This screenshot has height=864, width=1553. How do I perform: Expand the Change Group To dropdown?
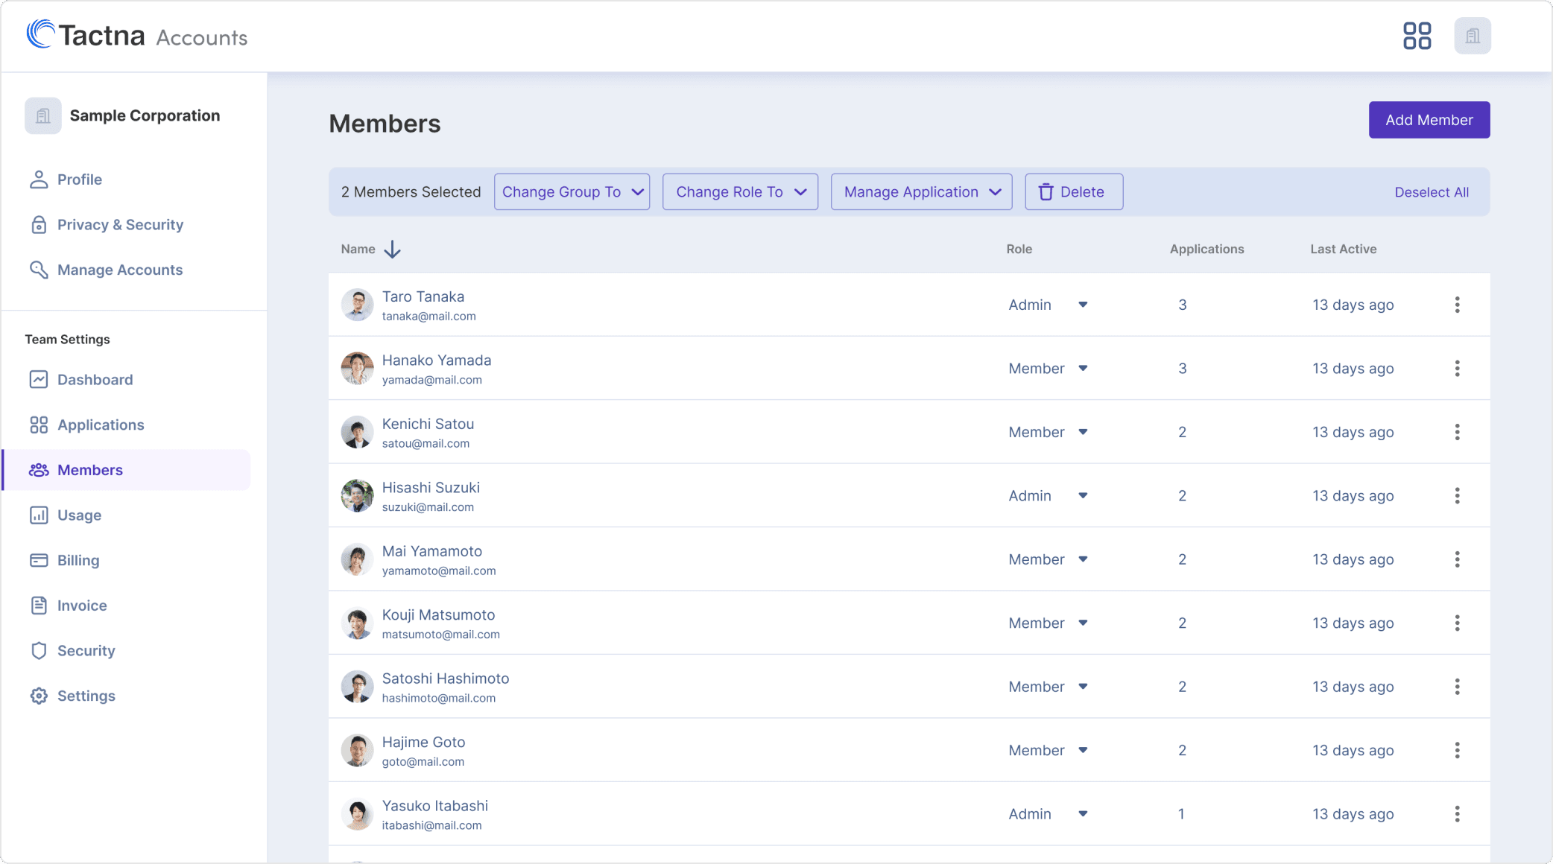pos(572,192)
